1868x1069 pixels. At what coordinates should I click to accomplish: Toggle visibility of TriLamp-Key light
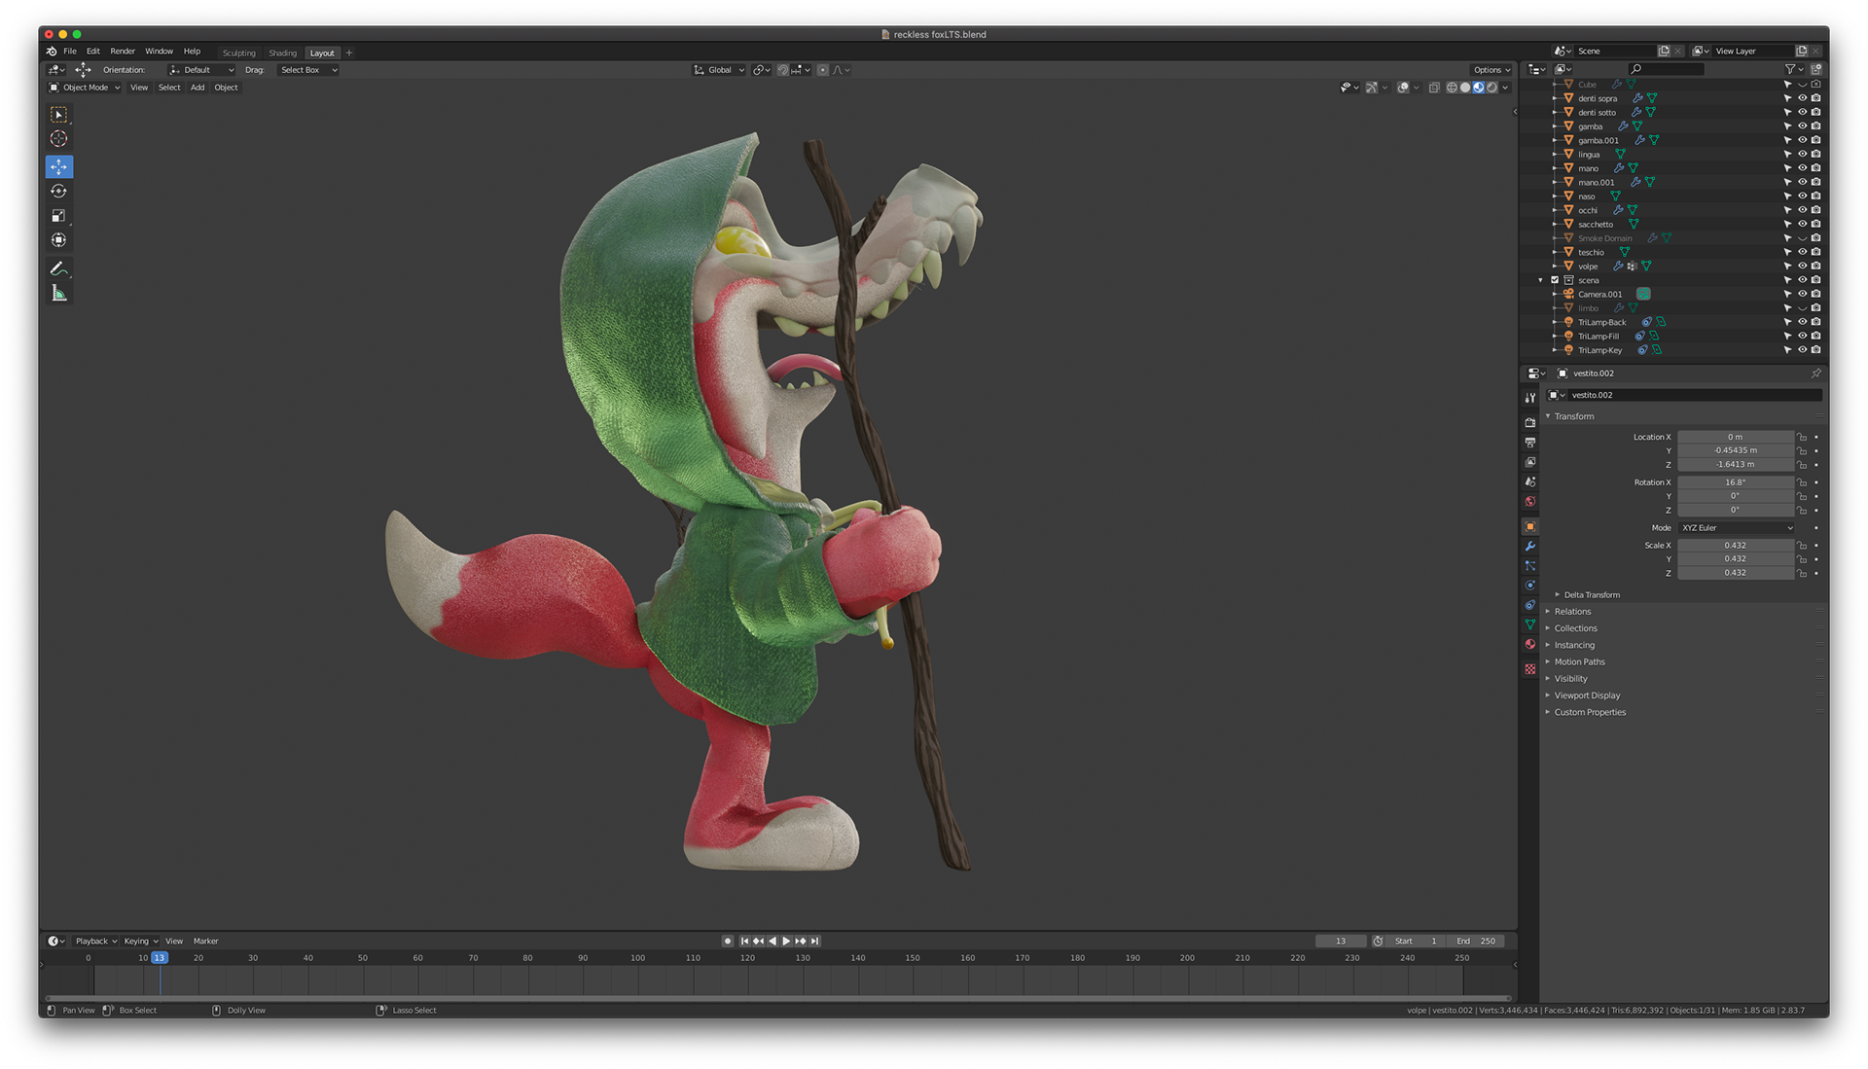(1802, 350)
